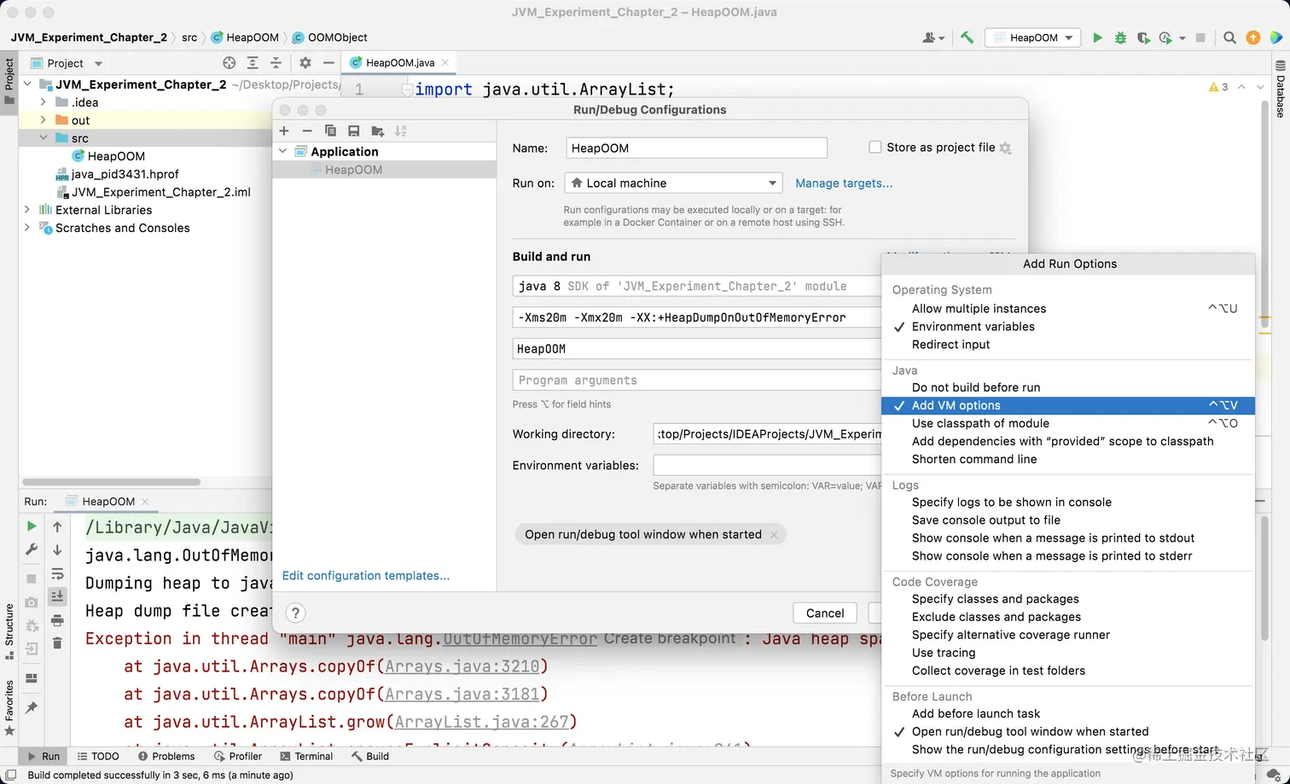Jump to the previous stack frame with the up arrow

tap(57, 526)
